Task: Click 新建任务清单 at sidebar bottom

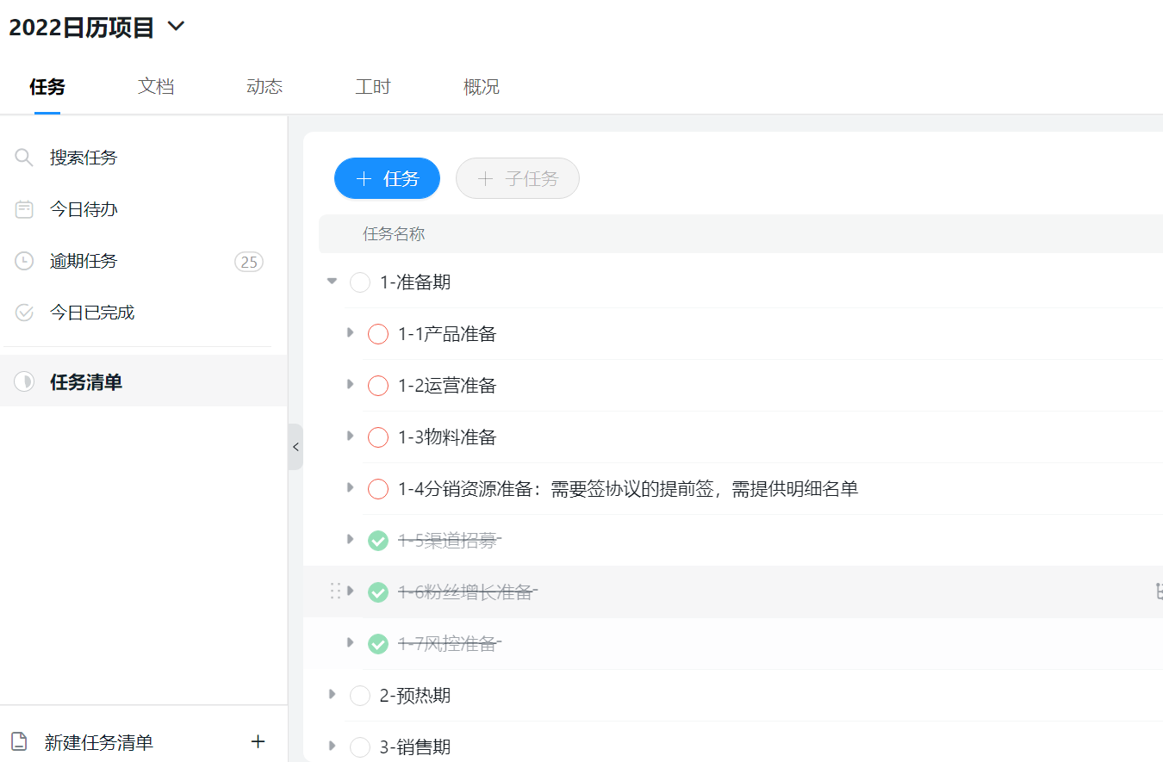Action: point(99,742)
